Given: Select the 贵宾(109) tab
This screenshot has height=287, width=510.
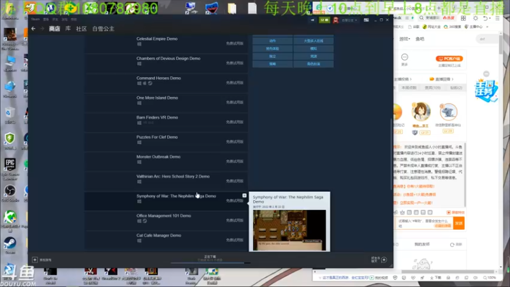Looking at the screenshot, I should click(x=433, y=88).
